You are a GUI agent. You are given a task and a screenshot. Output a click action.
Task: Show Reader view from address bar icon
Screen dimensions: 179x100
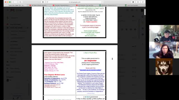[x=47, y=2]
